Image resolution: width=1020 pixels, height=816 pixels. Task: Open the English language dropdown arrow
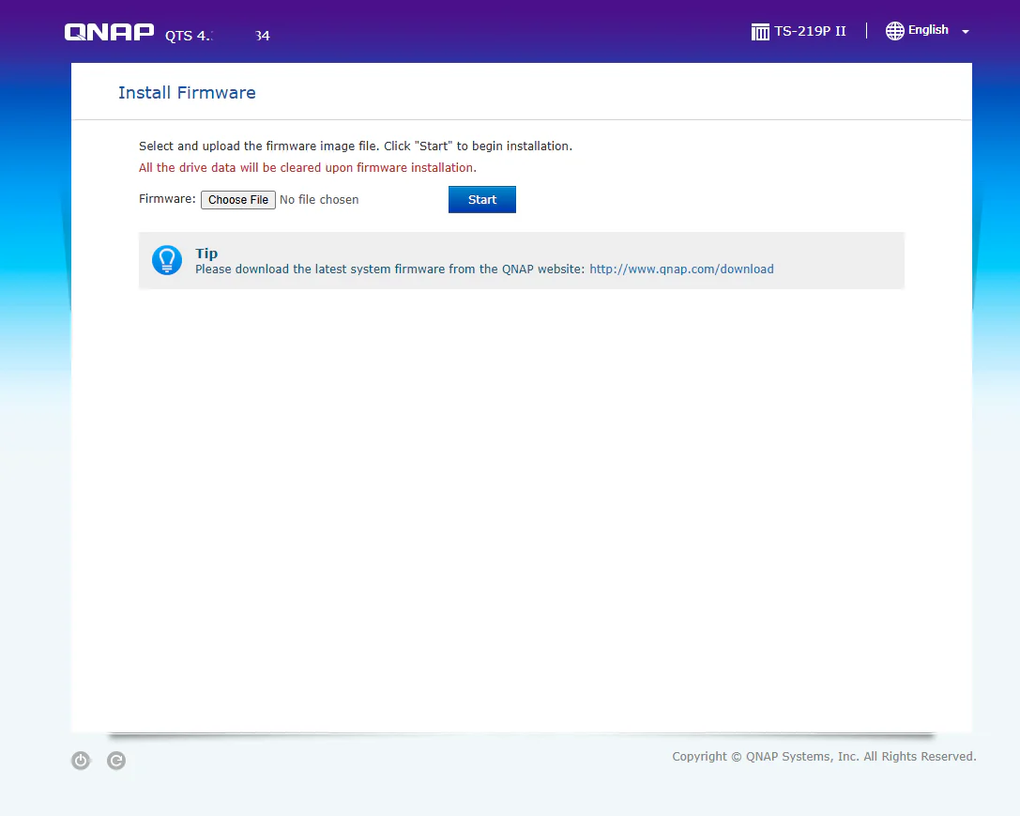click(x=966, y=31)
